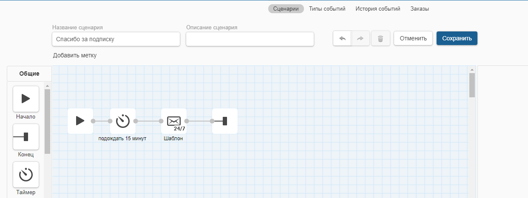Screen dimensions: 528x198
Task: Pick the Таймер block from palette
Action: click(x=26, y=175)
